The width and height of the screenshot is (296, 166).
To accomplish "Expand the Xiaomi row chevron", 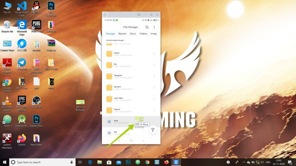I will click(154, 110).
